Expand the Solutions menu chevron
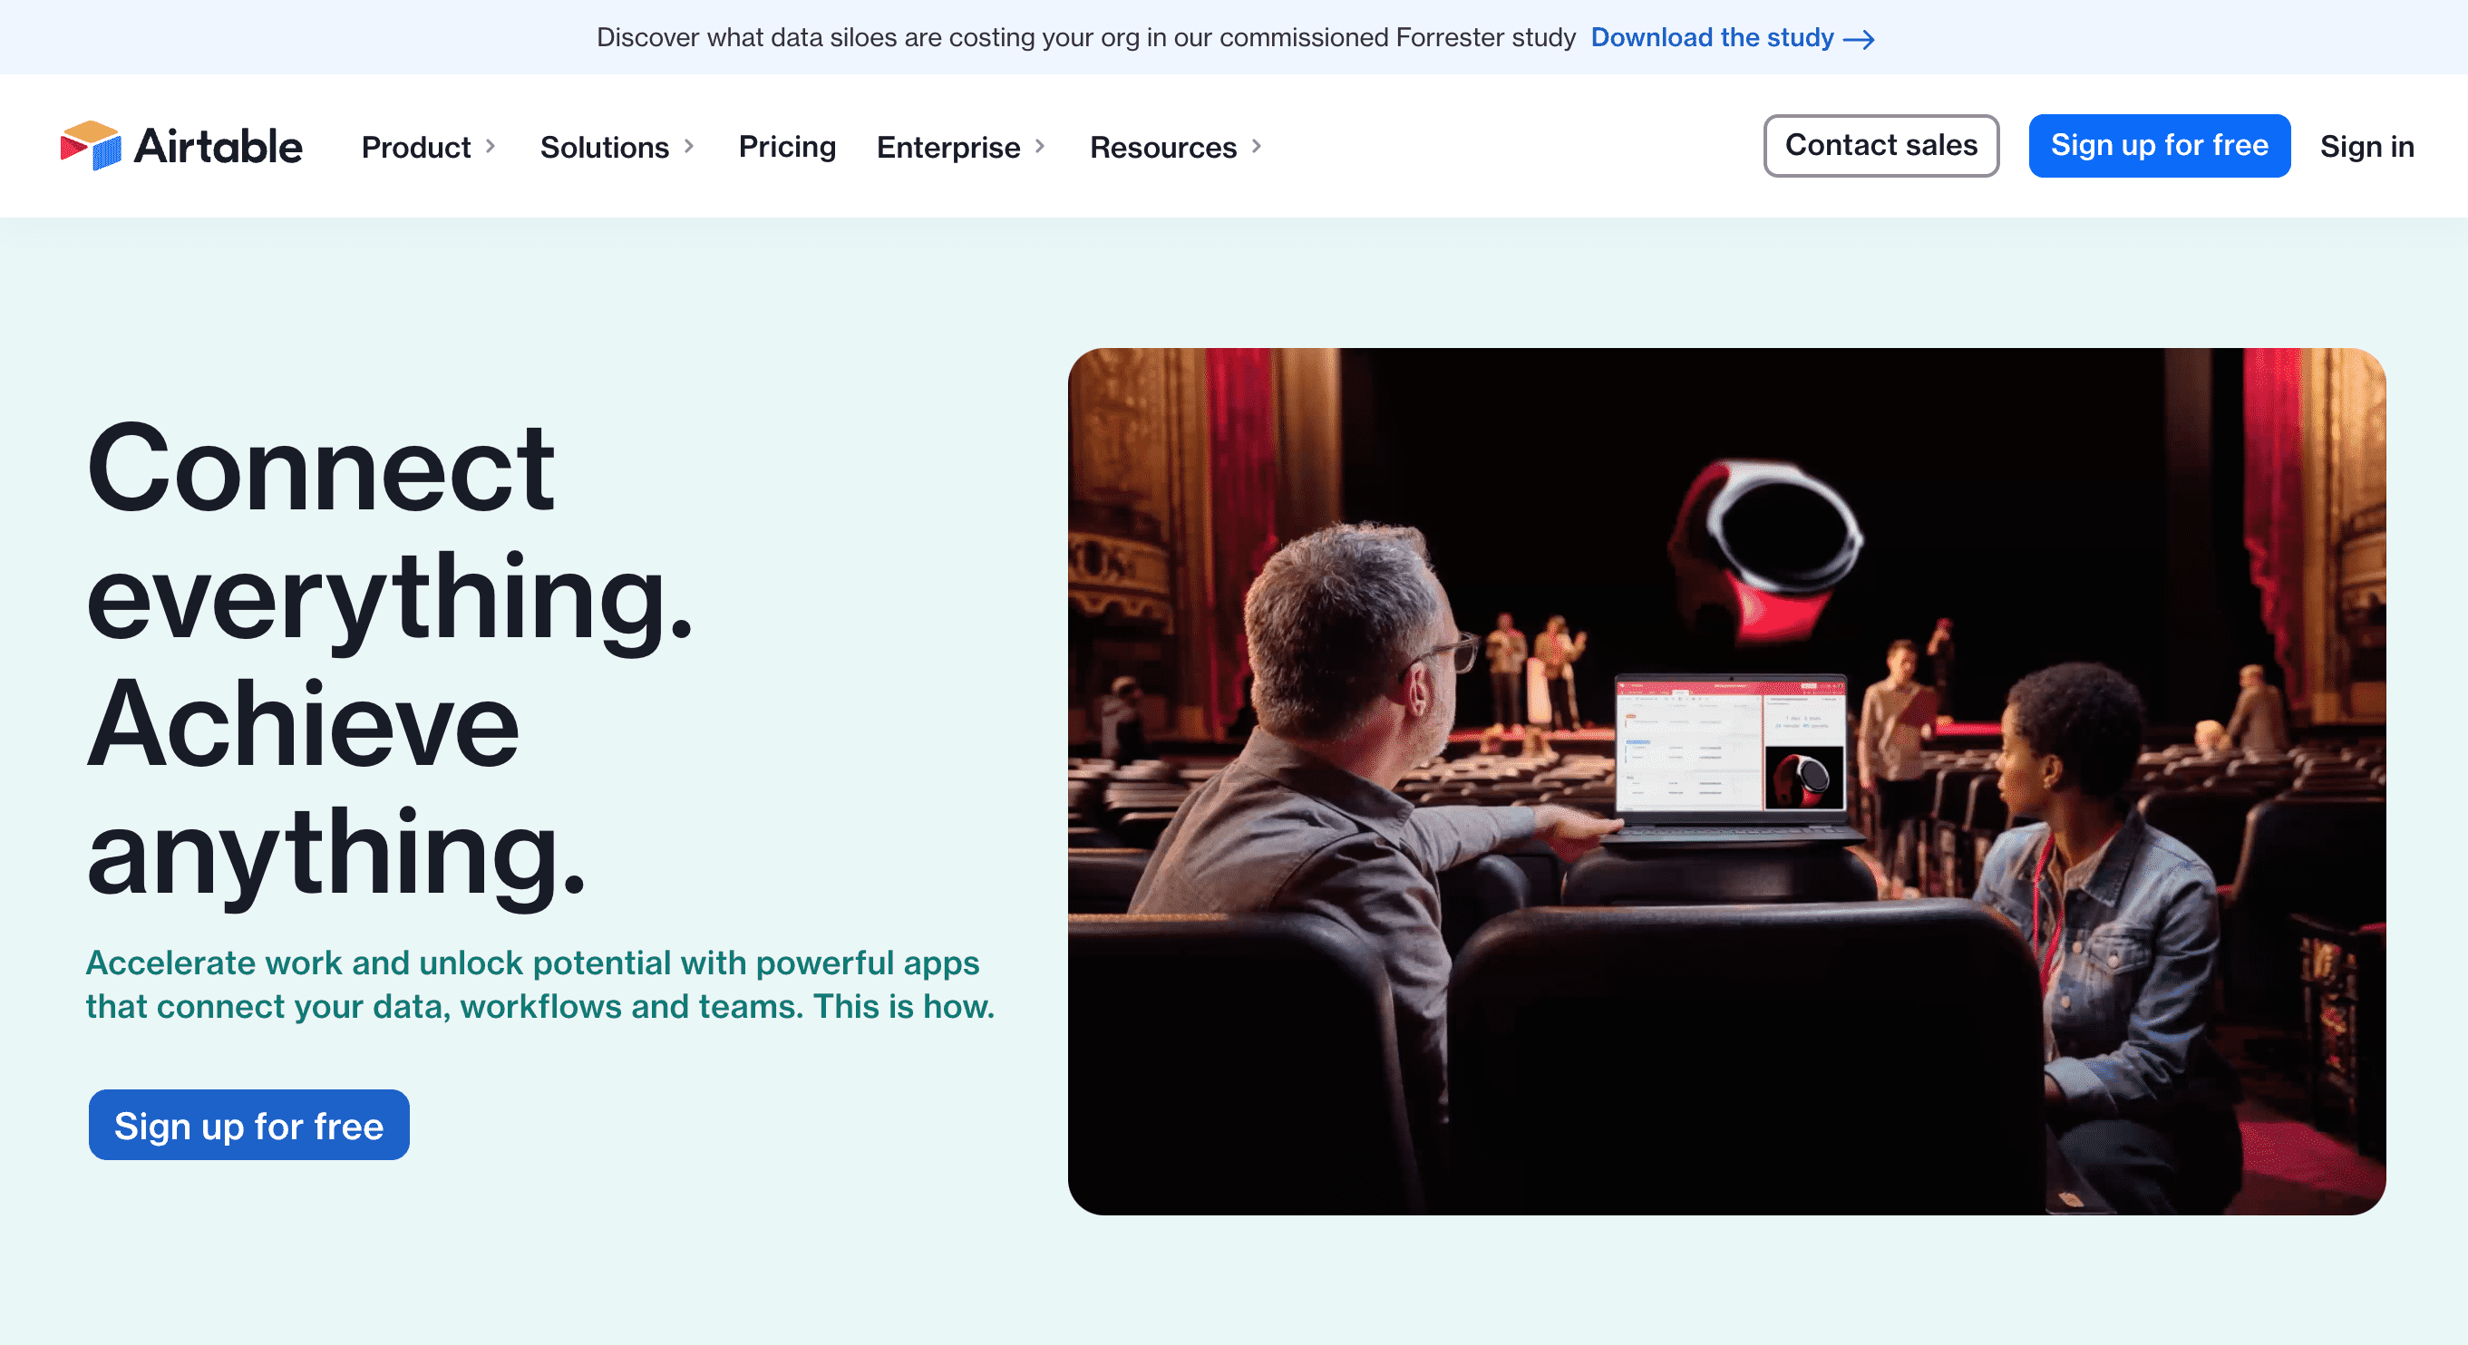 pos(689,147)
